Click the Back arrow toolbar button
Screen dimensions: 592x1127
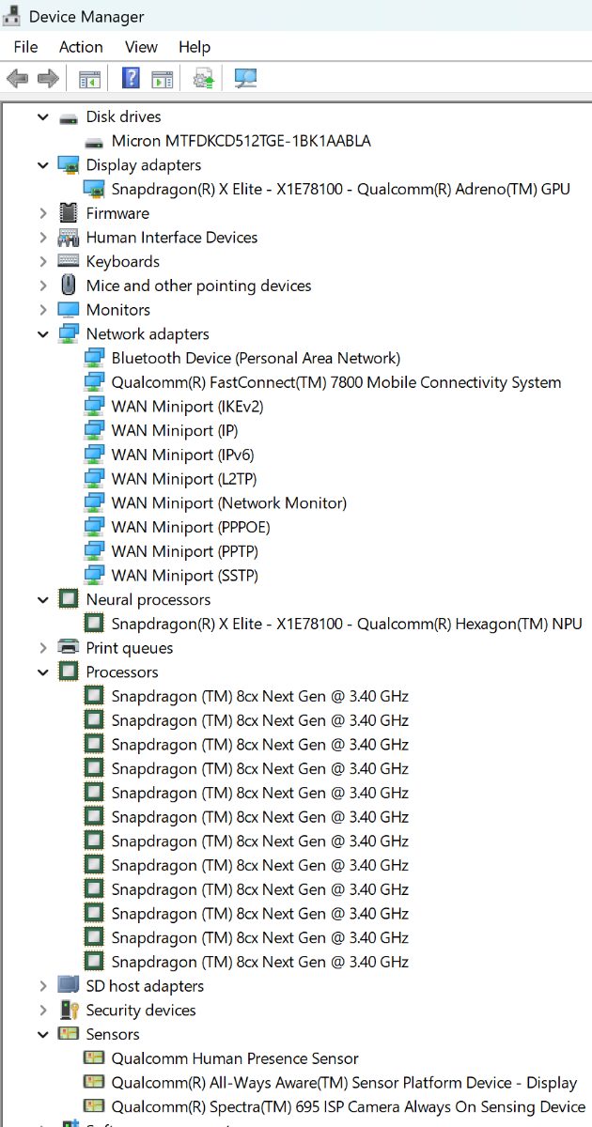pyautogui.click(x=17, y=79)
